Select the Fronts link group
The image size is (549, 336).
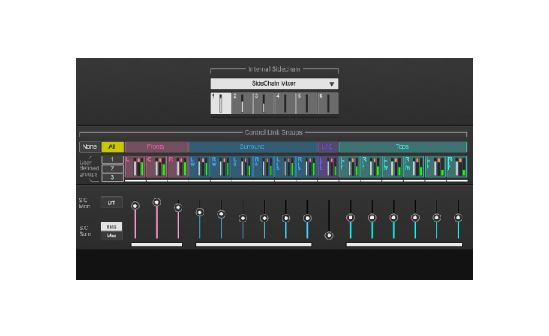pyautogui.click(x=156, y=147)
